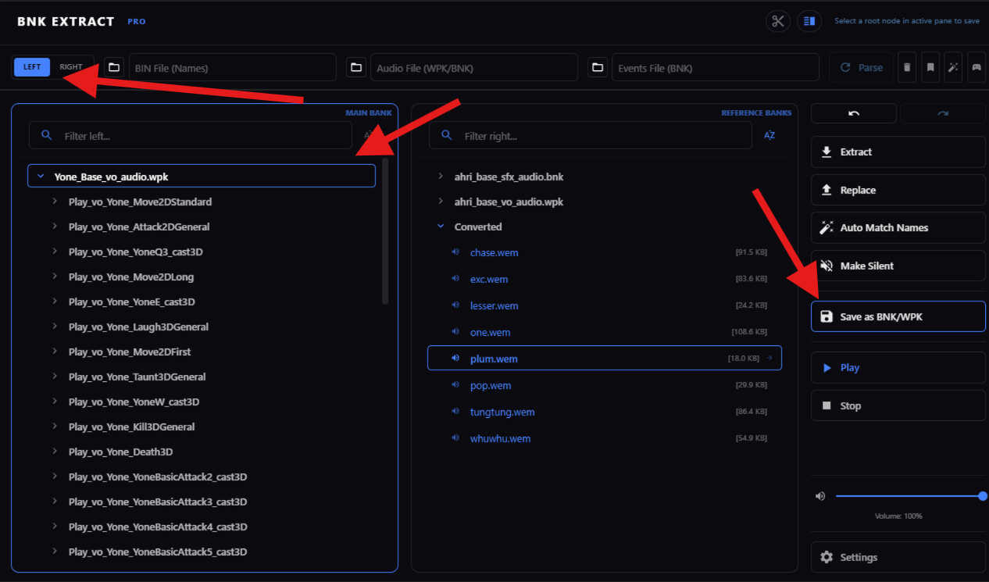Click speaker icon next to tungtung.wem

[x=455, y=411]
